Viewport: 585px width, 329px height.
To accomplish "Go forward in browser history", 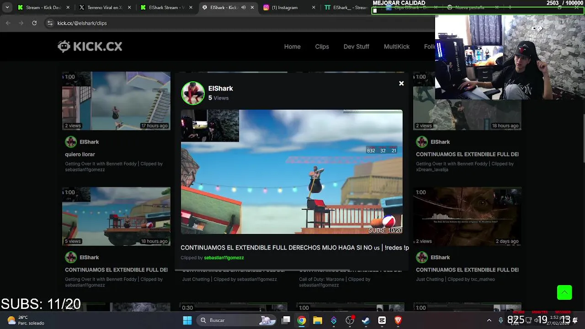I will click(21, 23).
